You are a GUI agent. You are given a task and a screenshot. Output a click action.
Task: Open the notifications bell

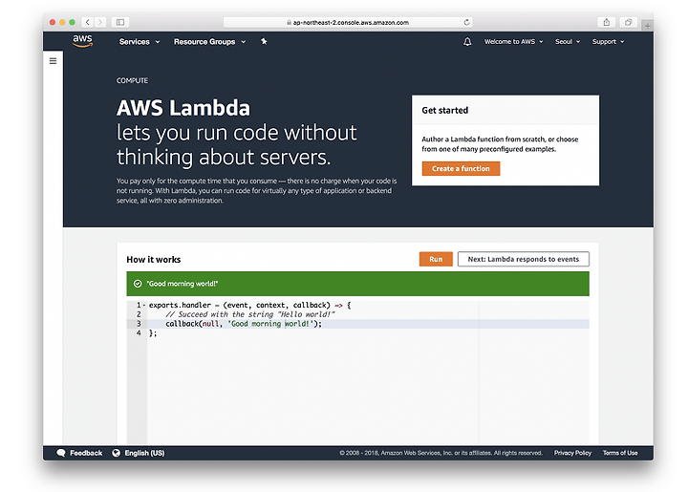tap(467, 42)
